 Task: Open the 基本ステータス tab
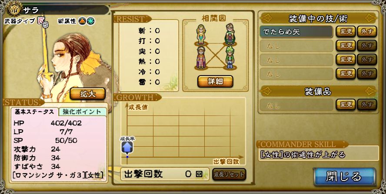(34, 112)
